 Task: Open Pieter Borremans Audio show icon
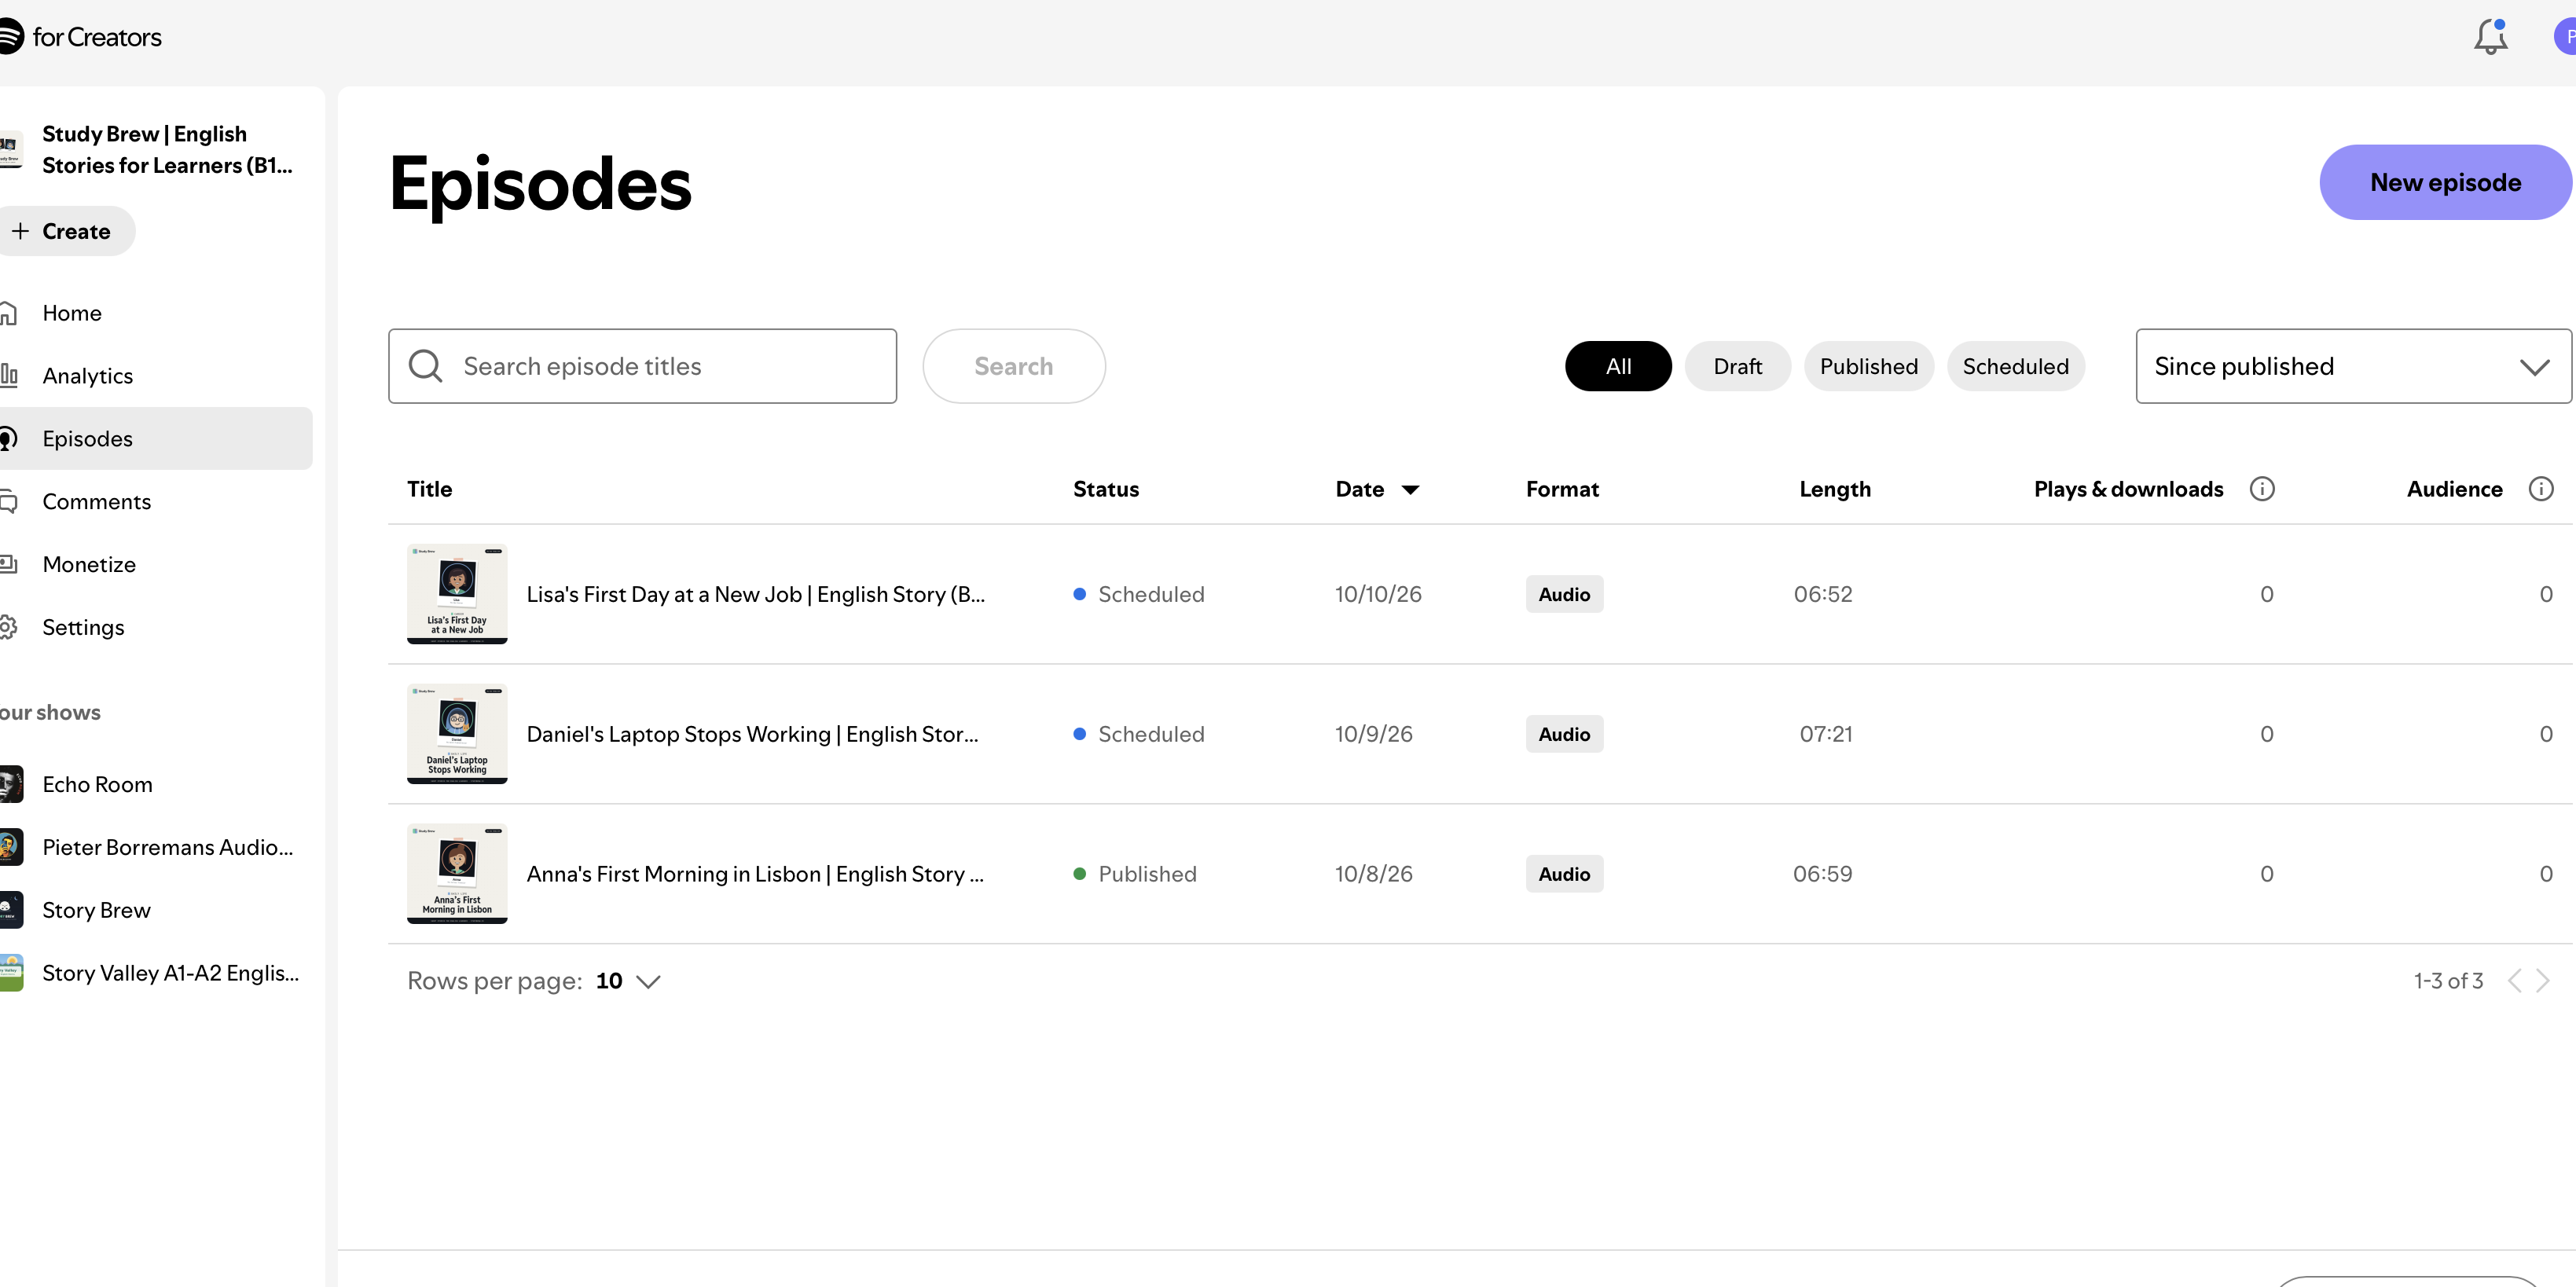[x=11, y=847]
